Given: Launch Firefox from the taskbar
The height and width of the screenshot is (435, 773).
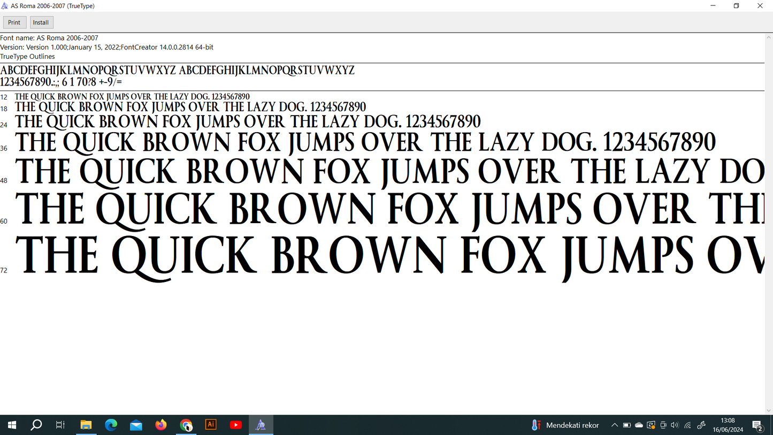Looking at the screenshot, I should click(160, 424).
